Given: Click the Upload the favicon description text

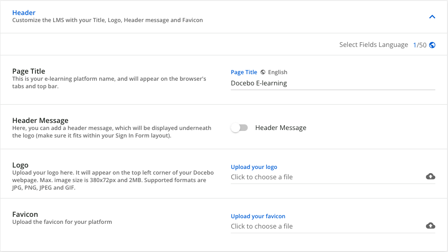Looking at the screenshot, I should pos(62,222).
